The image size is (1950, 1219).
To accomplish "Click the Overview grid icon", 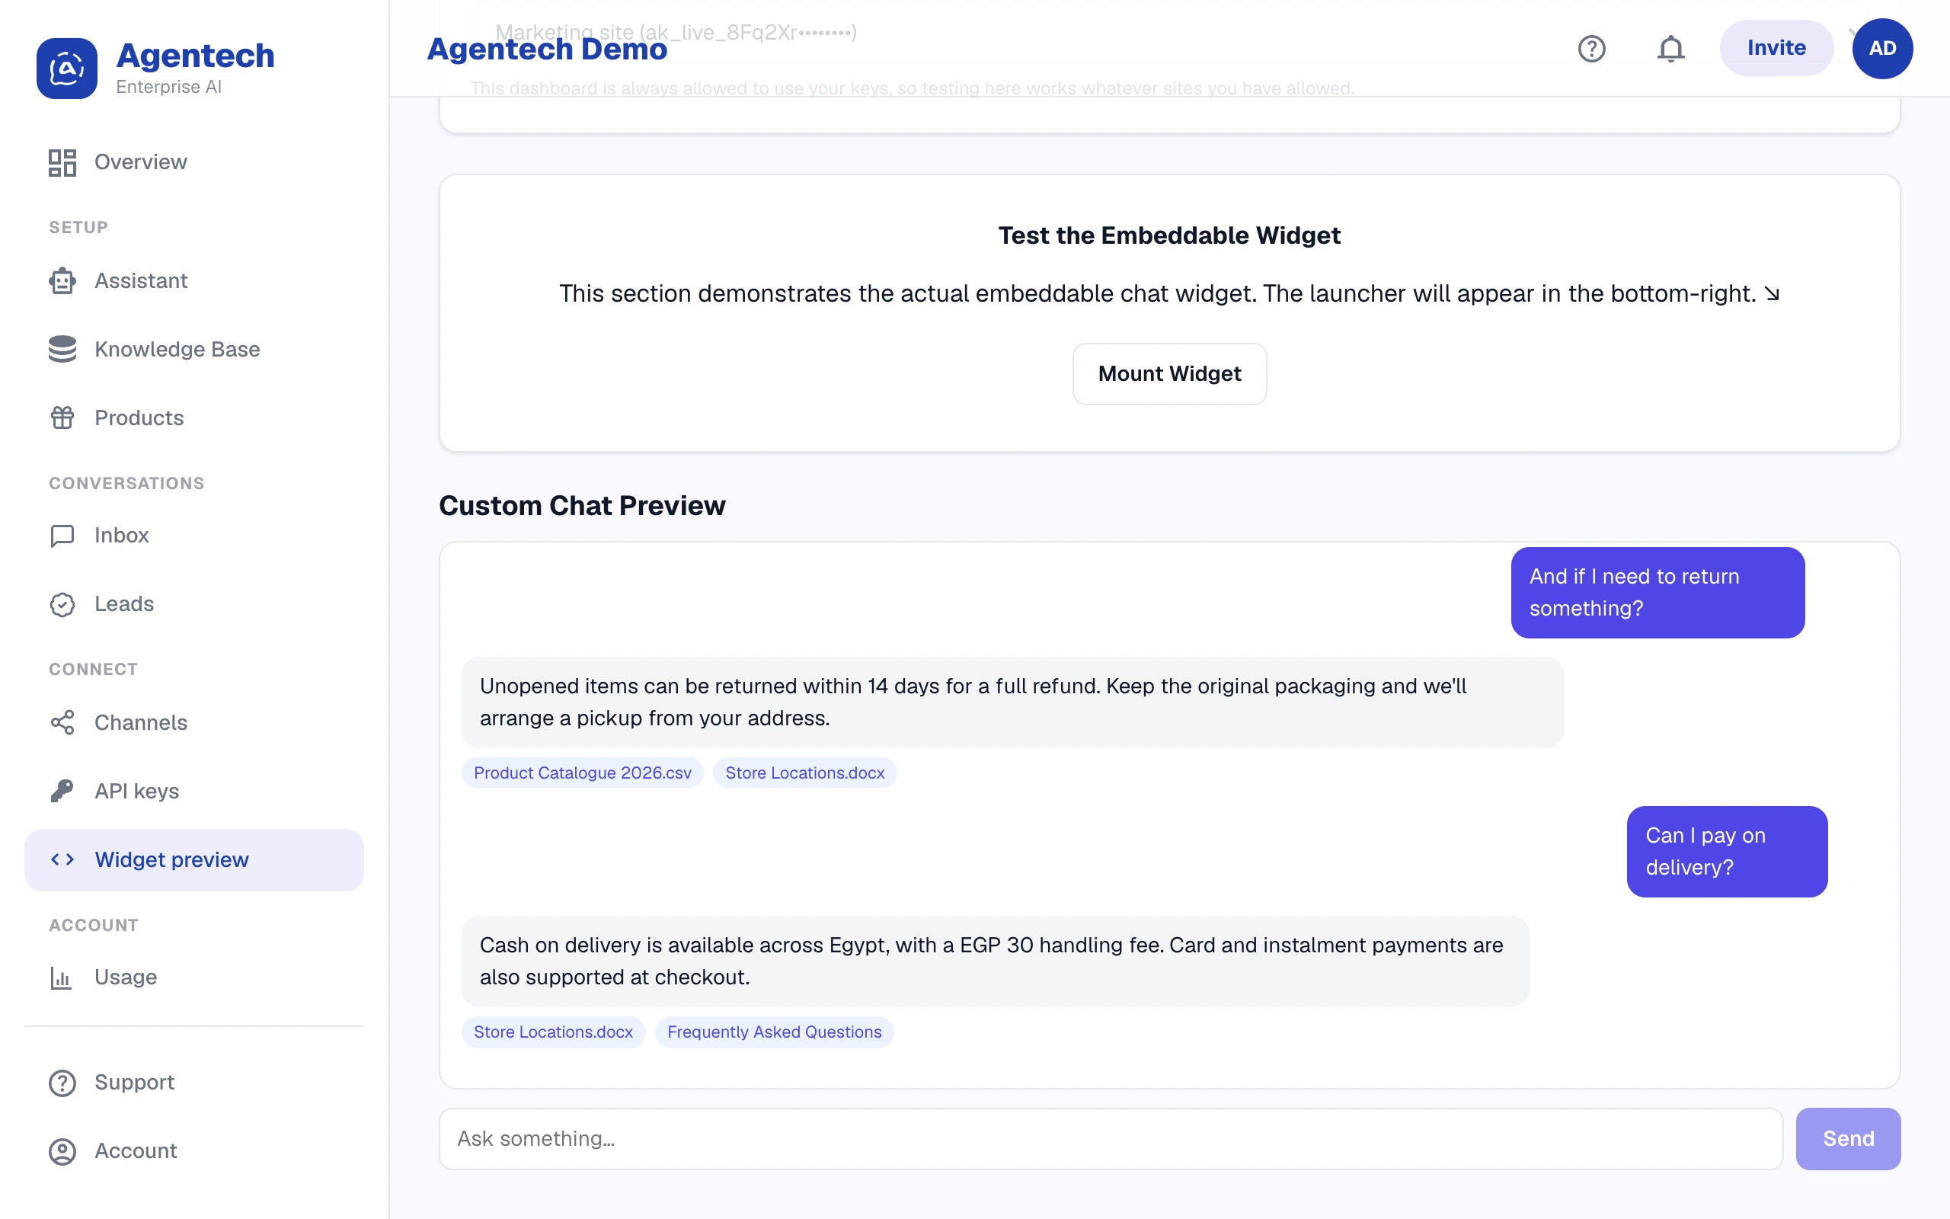I will pos(62,162).
